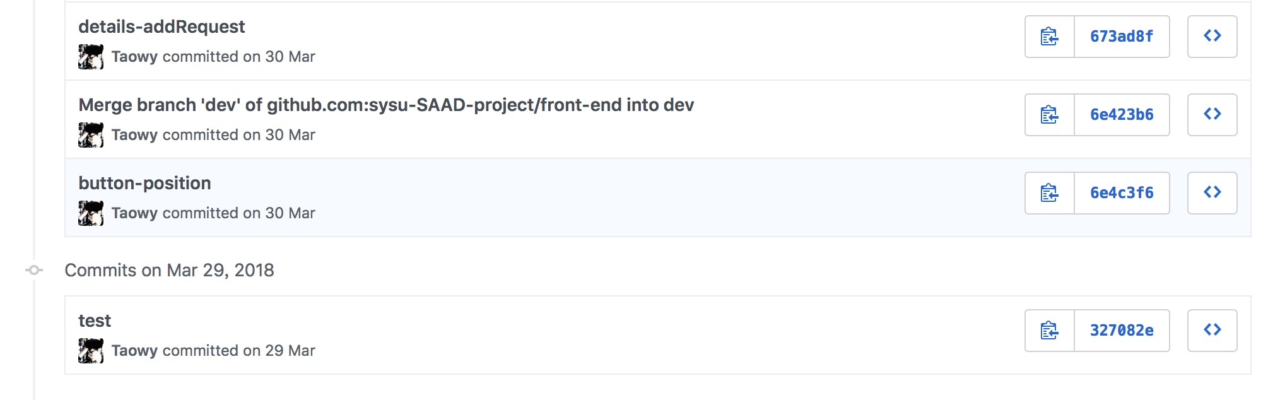This screenshot has height=400, width=1268.
Task: Open the button-position commit
Action: (x=144, y=183)
